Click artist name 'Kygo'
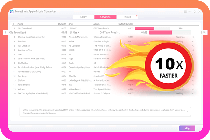The width and height of the screenshot is (210, 140). pos(71,59)
